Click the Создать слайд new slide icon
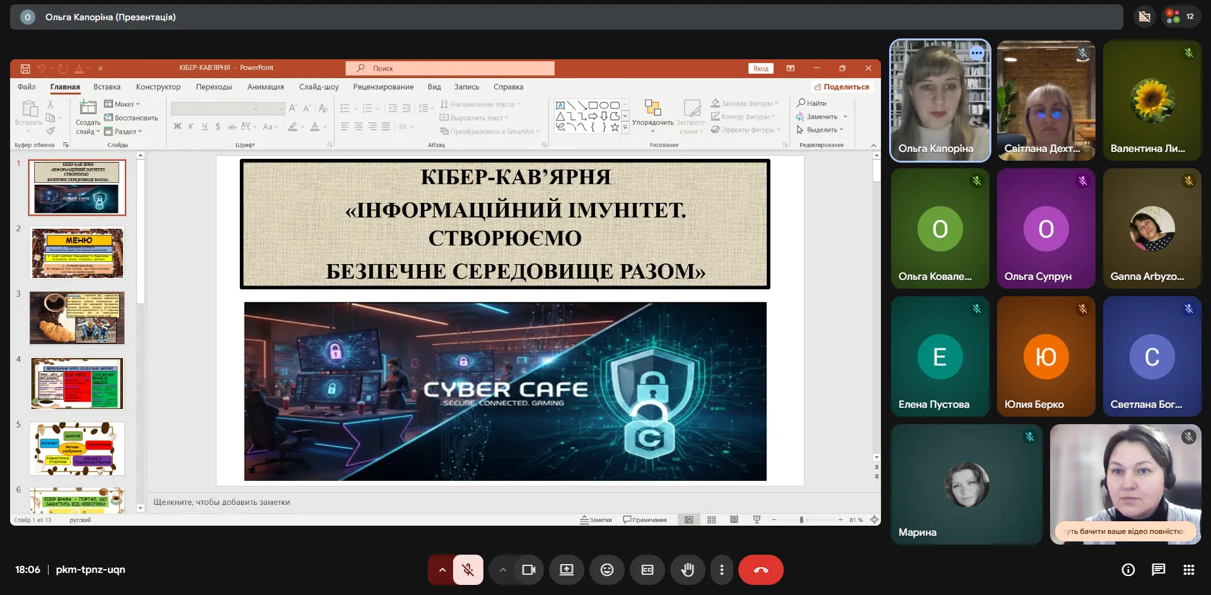Image resolution: width=1211 pixels, height=595 pixels. click(x=88, y=108)
